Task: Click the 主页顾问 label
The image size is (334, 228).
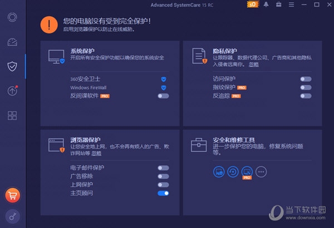Action: click(82, 193)
